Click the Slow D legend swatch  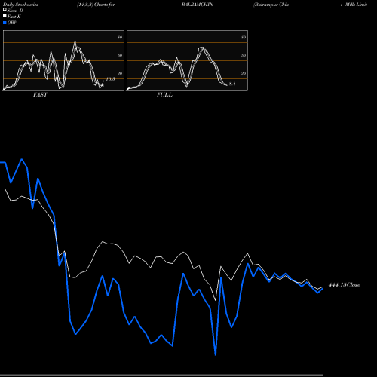[5, 9]
